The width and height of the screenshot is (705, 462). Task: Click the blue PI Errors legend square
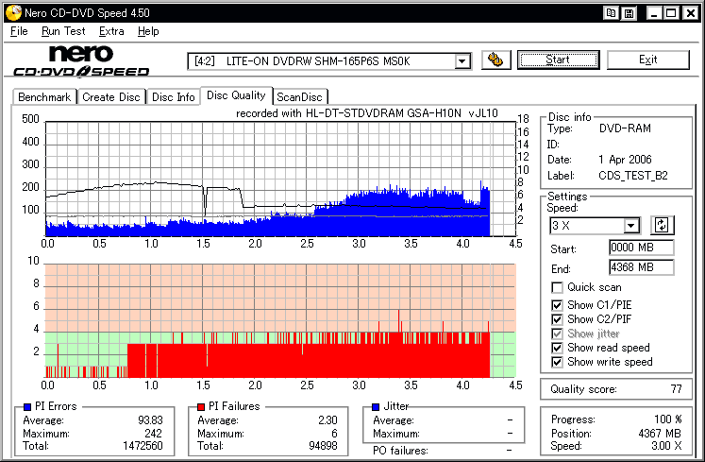(27, 406)
